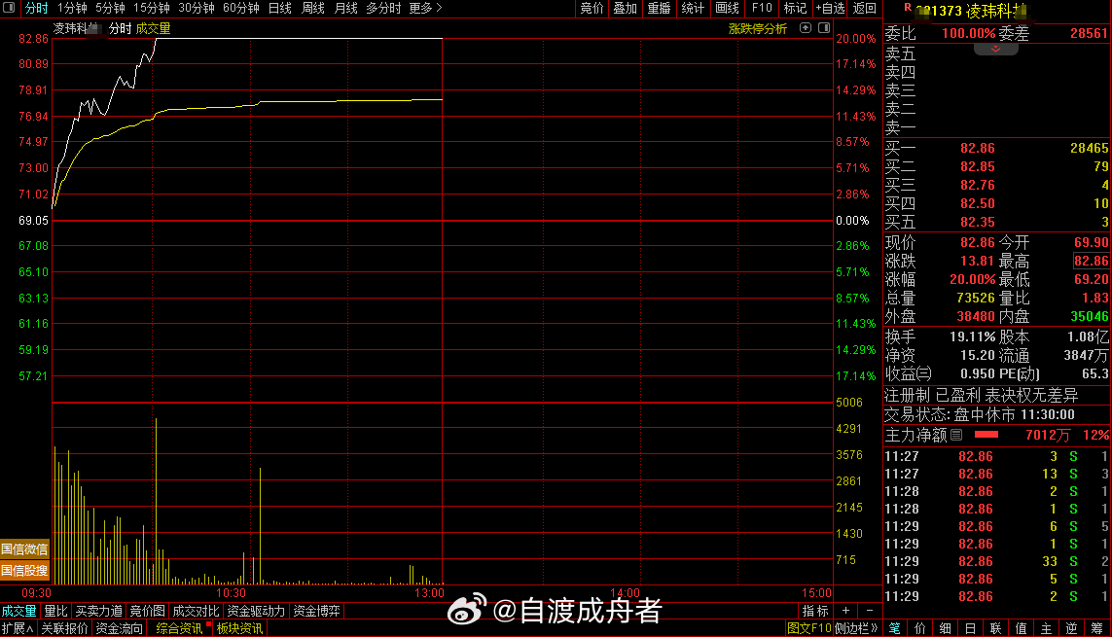1112x637 pixels.
Task: Toggle the 侧边栏 sidebar expander
Action: click(857, 628)
